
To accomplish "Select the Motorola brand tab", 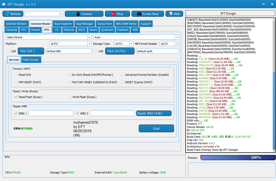I will pyautogui.click(x=69, y=30).
